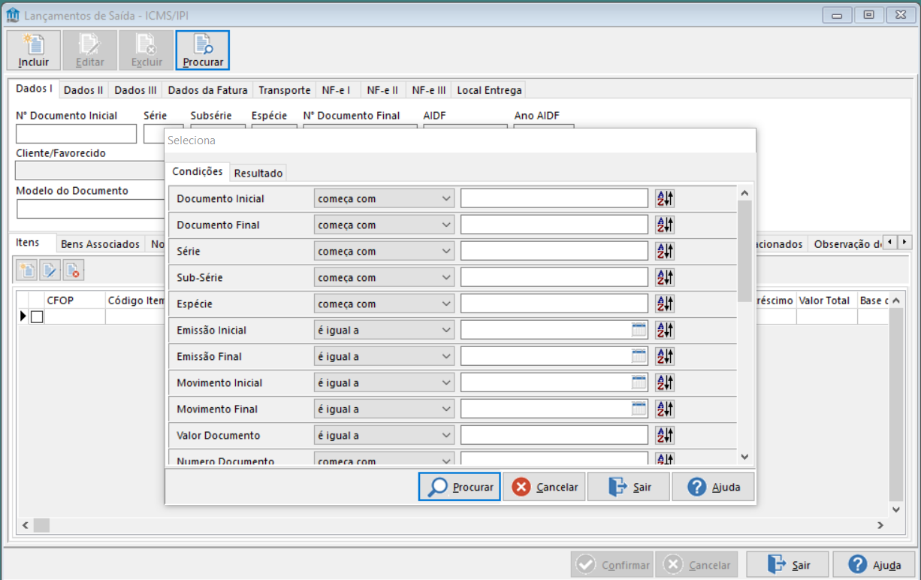
Task: Open the NF-e I tab
Action: pos(337,90)
